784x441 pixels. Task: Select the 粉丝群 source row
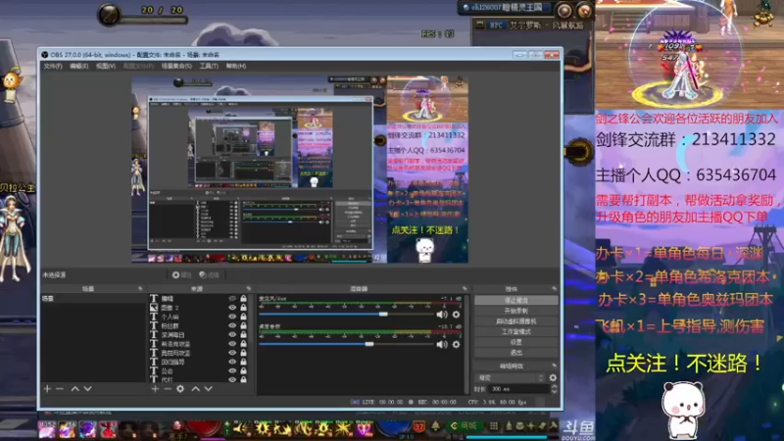coord(200,325)
